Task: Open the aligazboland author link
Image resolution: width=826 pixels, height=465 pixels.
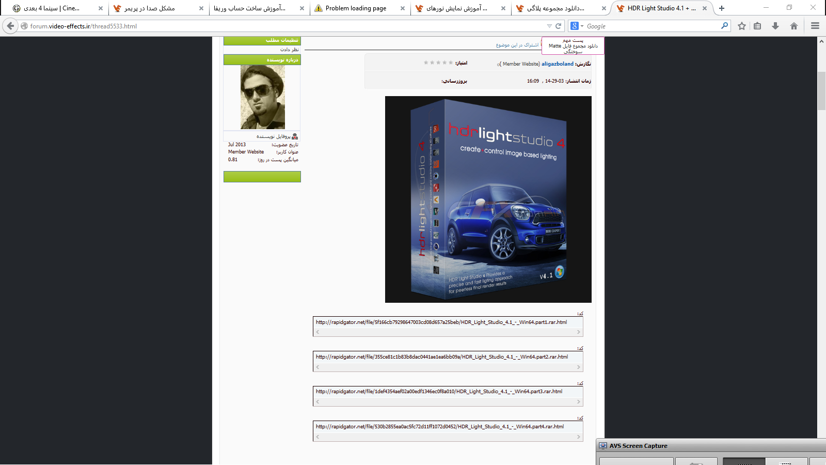Action: click(x=557, y=64)
